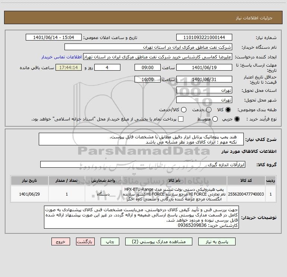Click the announcement date field 1401/06/14 - 15:04
Screen dimensions: 287x277
tap(54, 38)
